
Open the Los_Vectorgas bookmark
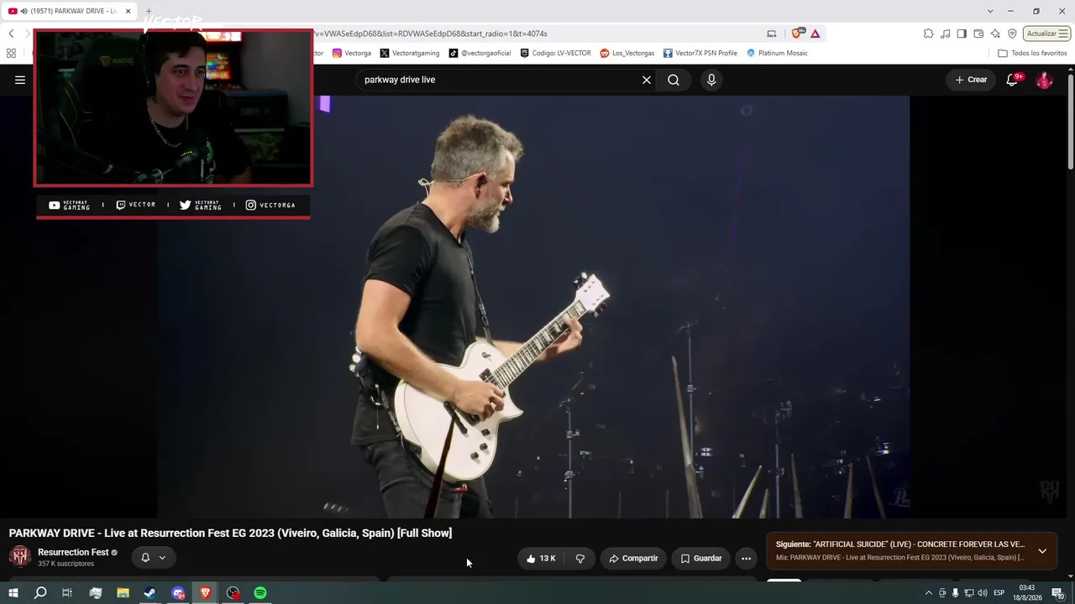tap(627, 53)
